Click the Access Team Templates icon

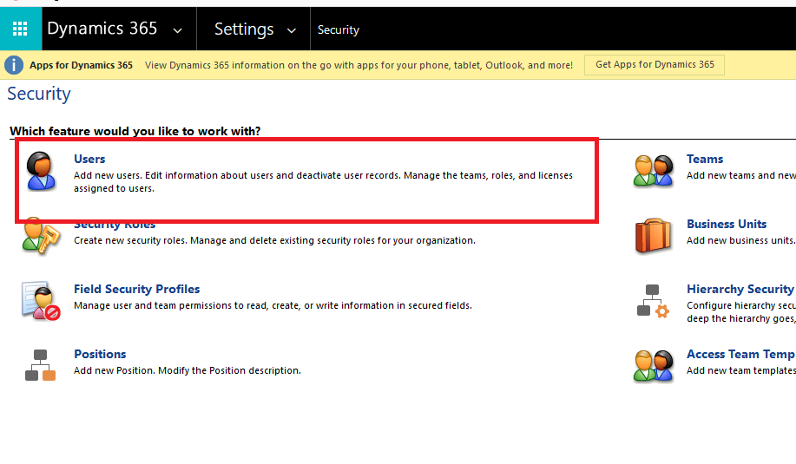[654, 366]
